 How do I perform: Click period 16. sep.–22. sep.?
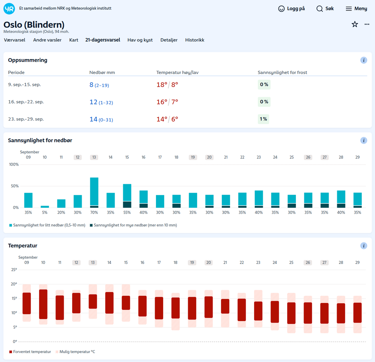(26, 102)
